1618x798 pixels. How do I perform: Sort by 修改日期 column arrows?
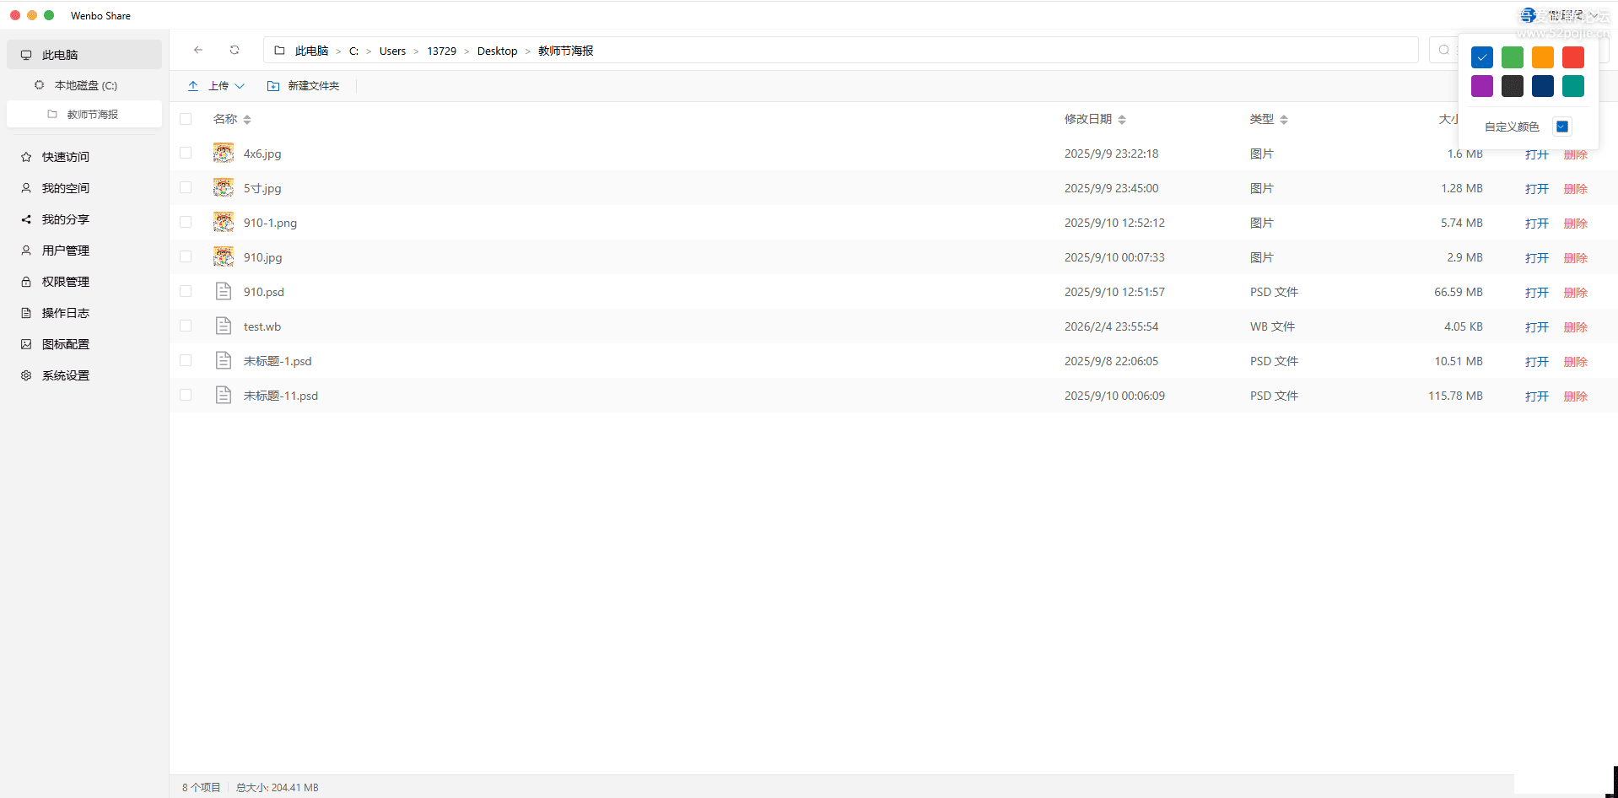(x=1122, y=120)
